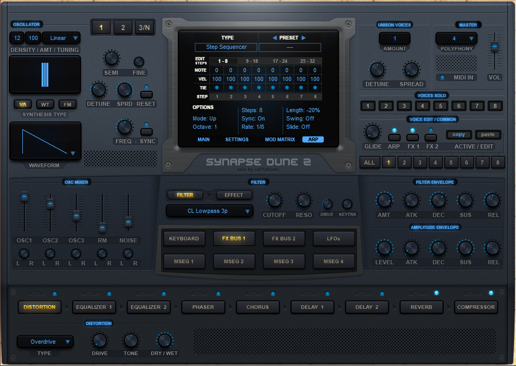This screenshot has height=366, width=516.
Task: Select the WT synthesis type button
Action: tap(45, 104)
